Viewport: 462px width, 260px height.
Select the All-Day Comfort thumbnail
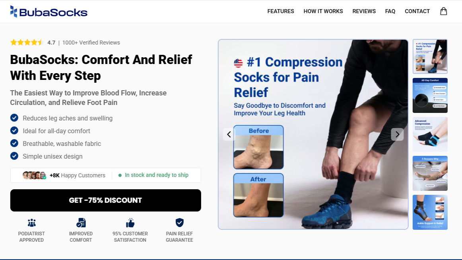(x=430, y=95)
